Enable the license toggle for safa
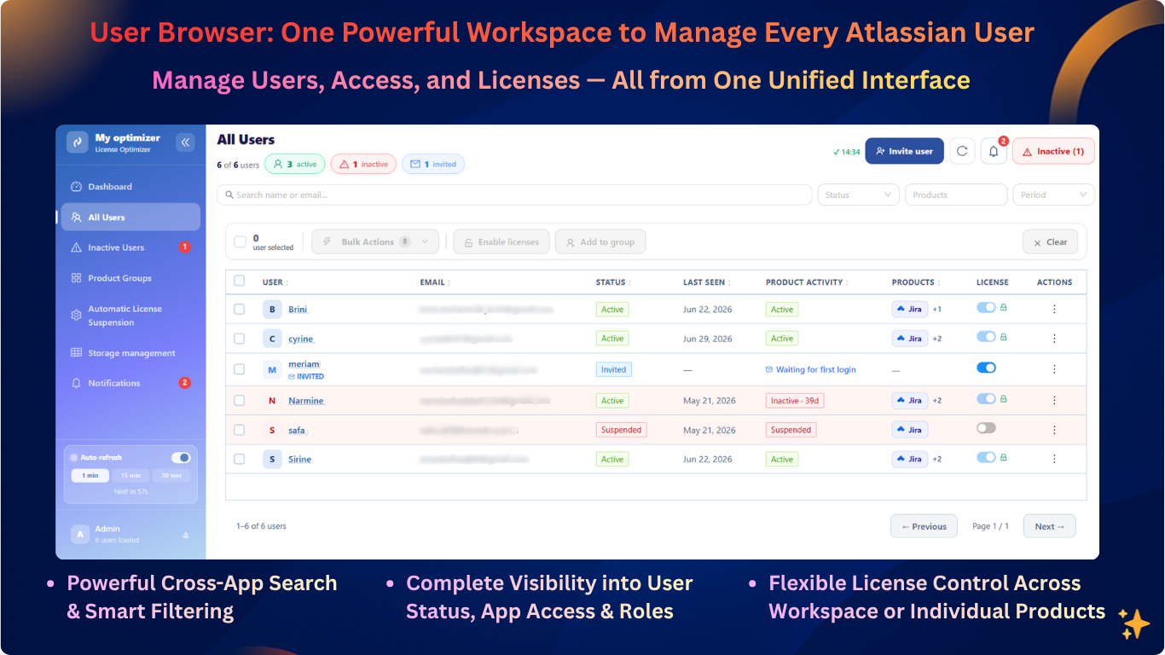 click(986, 428)
